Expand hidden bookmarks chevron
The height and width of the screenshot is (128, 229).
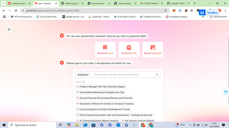click(203, 17)
